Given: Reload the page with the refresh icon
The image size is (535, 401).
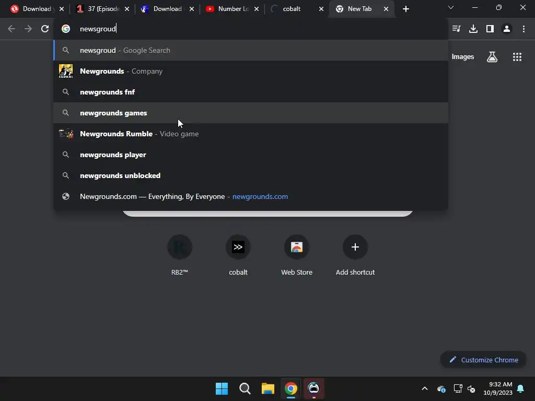Looking at the screenshot, I should [45, 29].
